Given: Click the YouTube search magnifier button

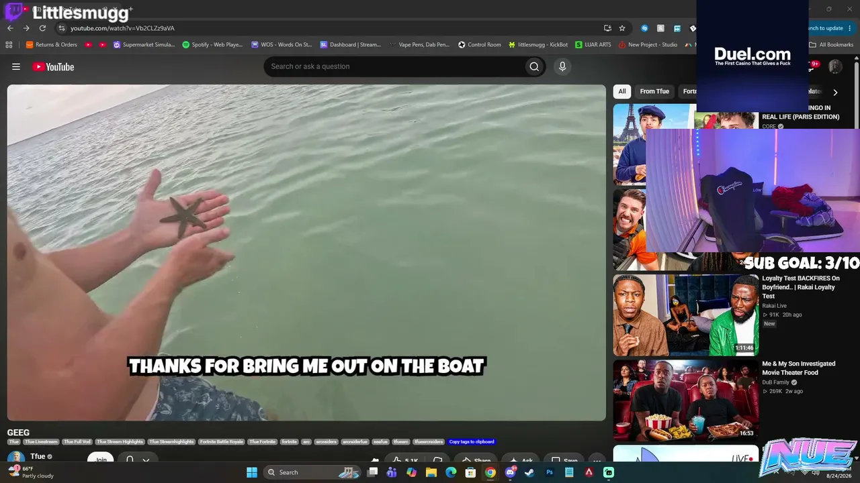Looking at the screenshot, I should click(x=534, y=66).
